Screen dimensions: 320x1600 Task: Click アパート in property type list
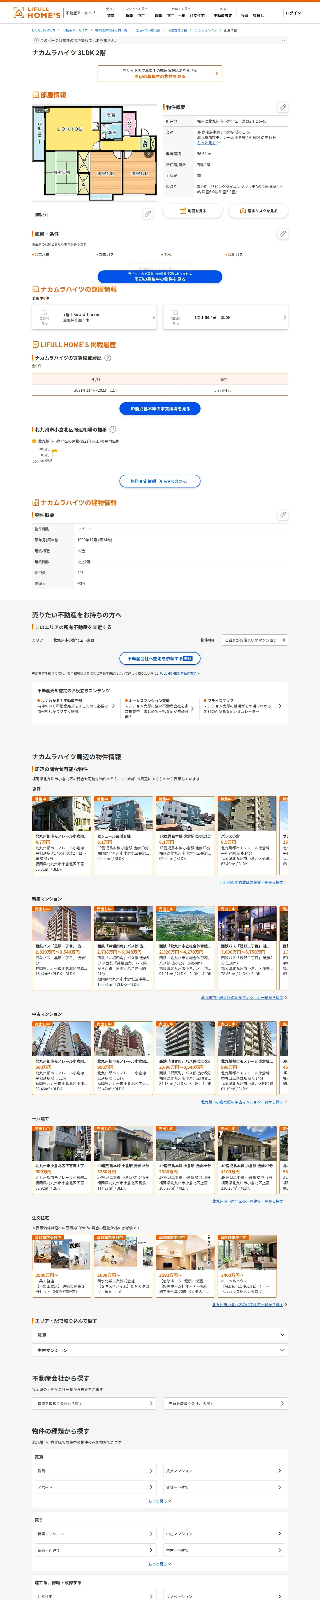coord(96,1487)
